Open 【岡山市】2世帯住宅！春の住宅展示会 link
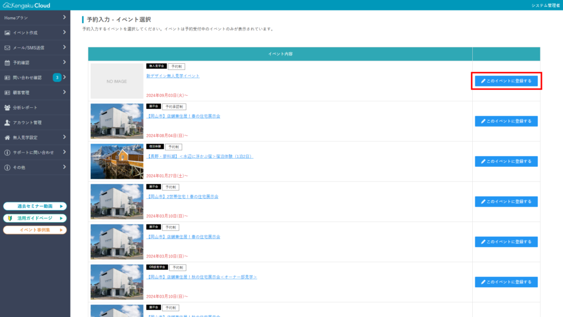The height and width of the screenshot is (317, 563). [183, 196]
